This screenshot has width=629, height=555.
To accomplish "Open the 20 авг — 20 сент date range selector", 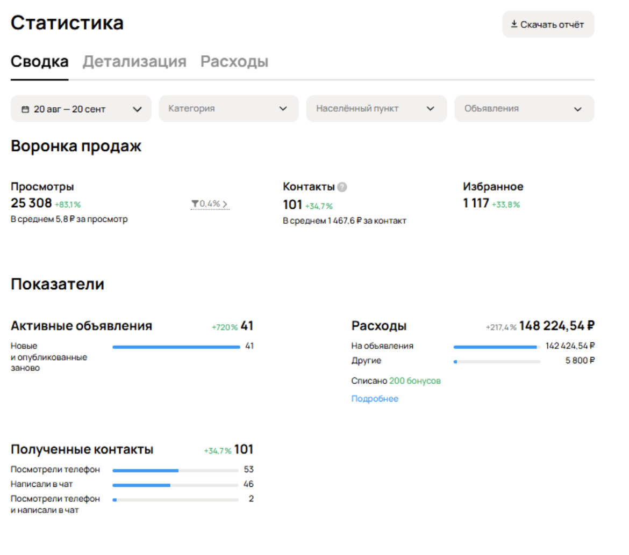I will [x=81, y=108].
